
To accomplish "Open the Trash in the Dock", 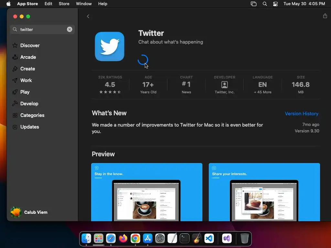I will [244, 239].
